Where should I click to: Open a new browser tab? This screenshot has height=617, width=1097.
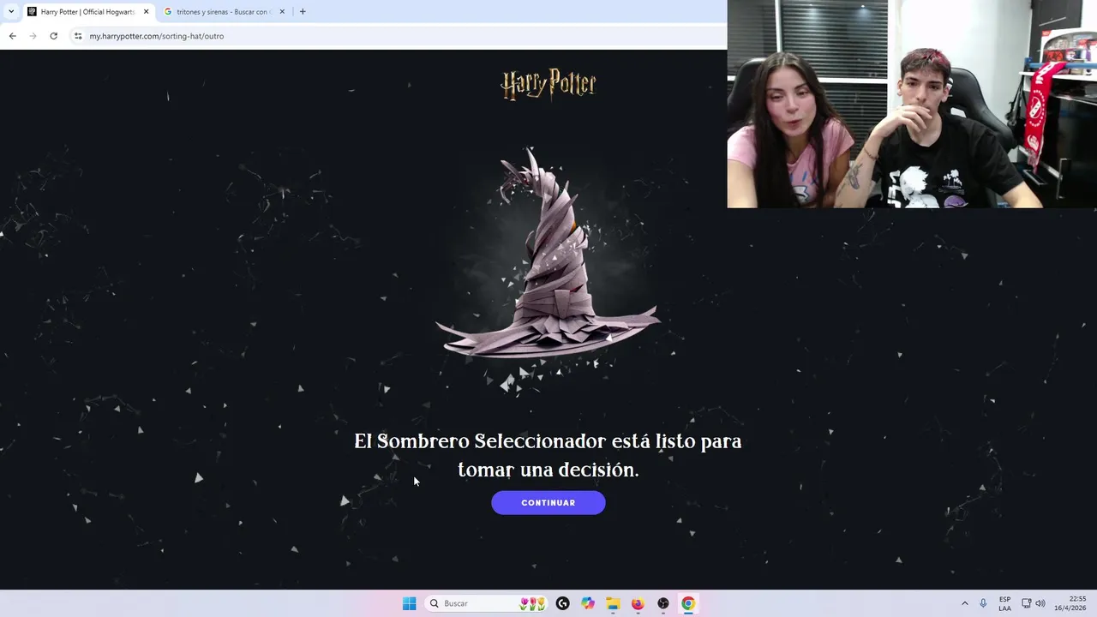point(303,12)
